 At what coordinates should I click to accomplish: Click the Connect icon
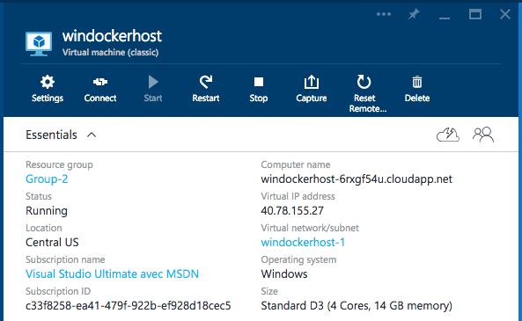pos(100,82)
